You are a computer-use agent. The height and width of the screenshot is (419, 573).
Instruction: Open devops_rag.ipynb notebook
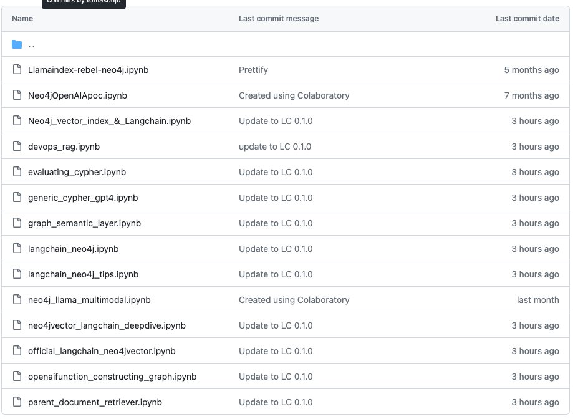click(64, 147)
